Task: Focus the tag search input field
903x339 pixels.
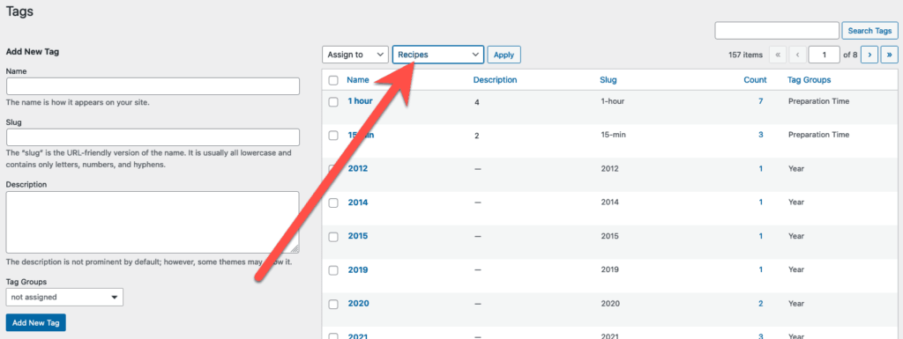Action: click(777, 31)
